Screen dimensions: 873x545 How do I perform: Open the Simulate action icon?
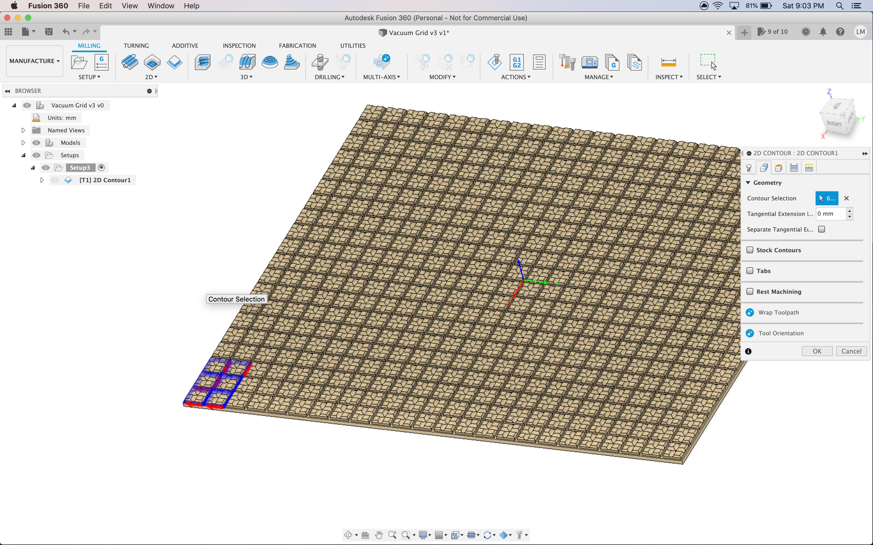[x=494, y=62]
